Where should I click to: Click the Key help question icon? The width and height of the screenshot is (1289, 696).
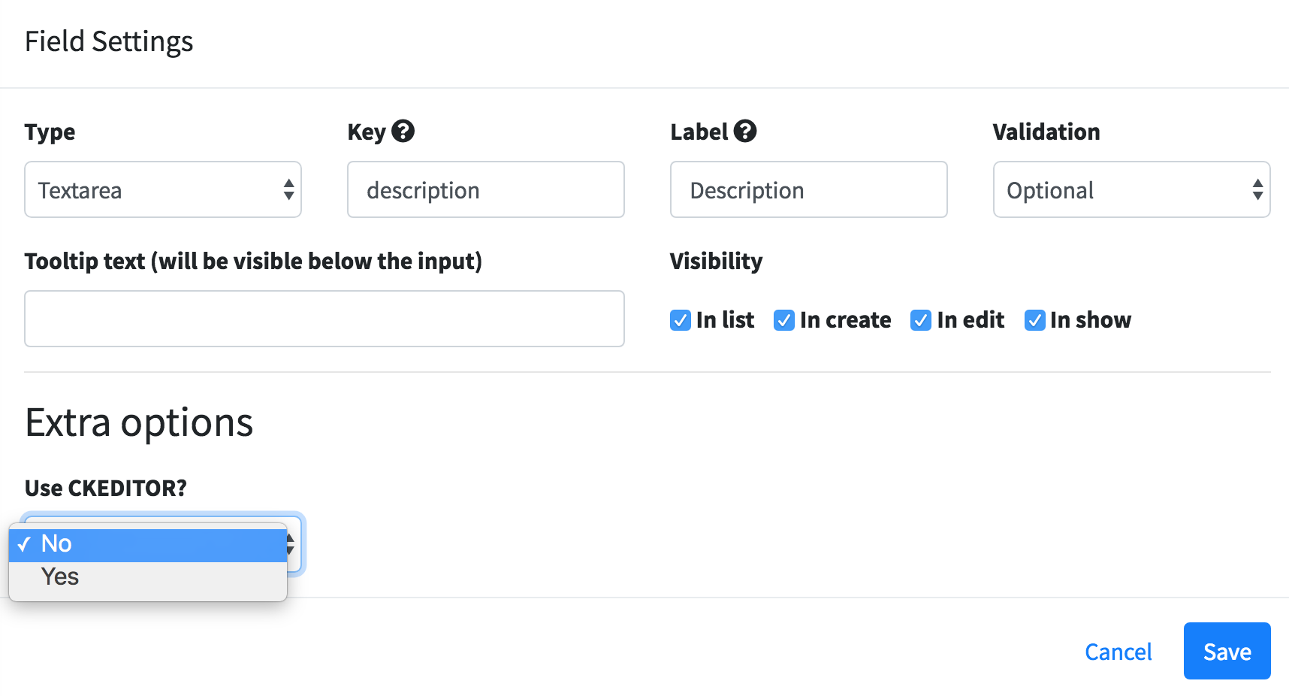click(403, 132)
